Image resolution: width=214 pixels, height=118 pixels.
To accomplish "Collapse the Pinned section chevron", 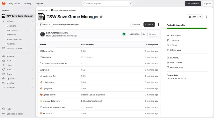I will [32, 21].
